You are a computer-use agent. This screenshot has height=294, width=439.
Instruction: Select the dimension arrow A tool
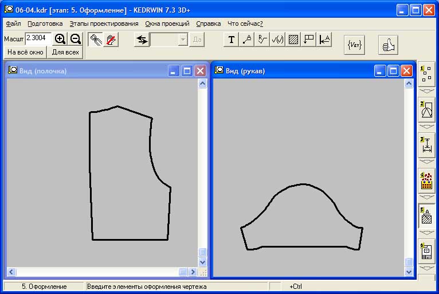(x=324, y=40)
